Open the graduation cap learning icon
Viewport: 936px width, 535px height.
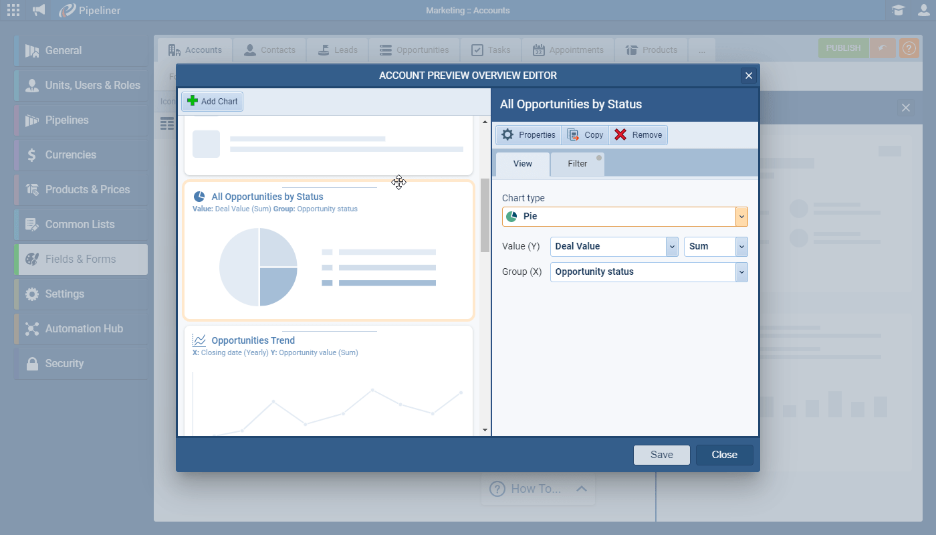(898, 10)
